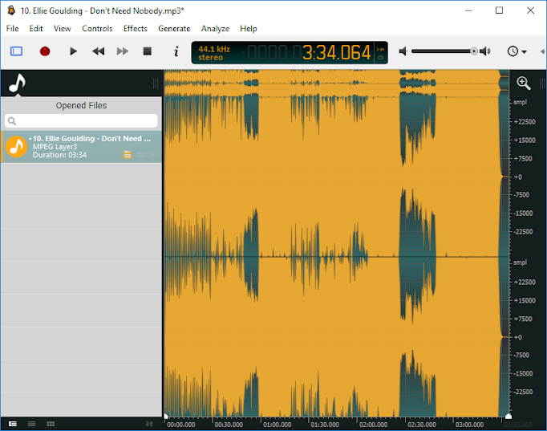Viewport: 547px width, 431px height.
Task: Switch to detailed list view icon
Action: tap(13, 424)
